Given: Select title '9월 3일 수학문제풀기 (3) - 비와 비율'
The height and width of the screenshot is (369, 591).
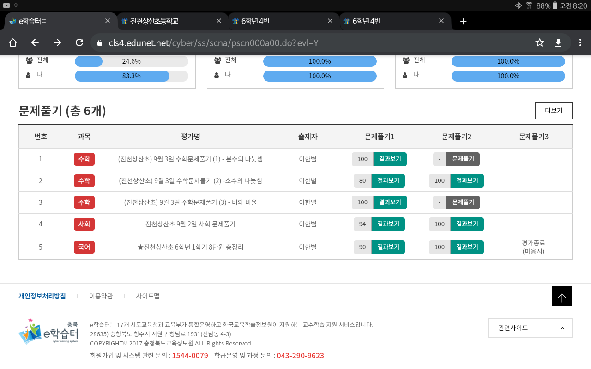Looking at the screenshot, I should click(191, 202).
